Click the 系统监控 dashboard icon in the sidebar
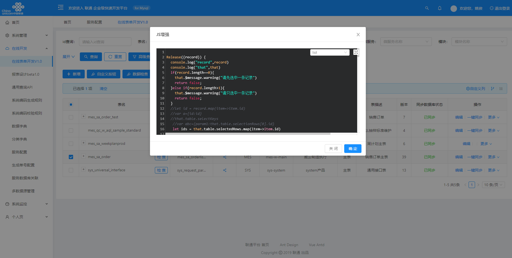 (x=7, y=204)
